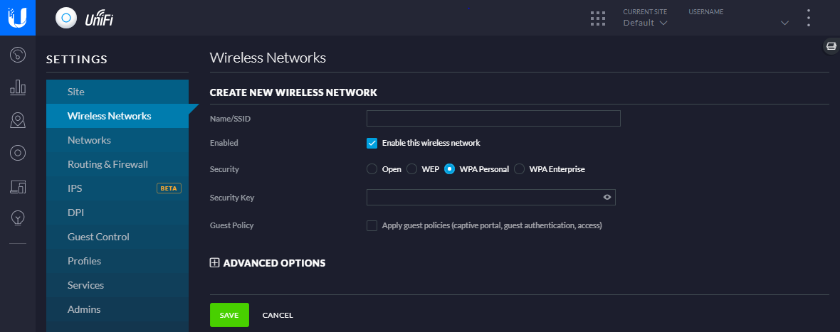840x332 pixels.
Task: Click the green Save button
Action: tap(229, 315)
